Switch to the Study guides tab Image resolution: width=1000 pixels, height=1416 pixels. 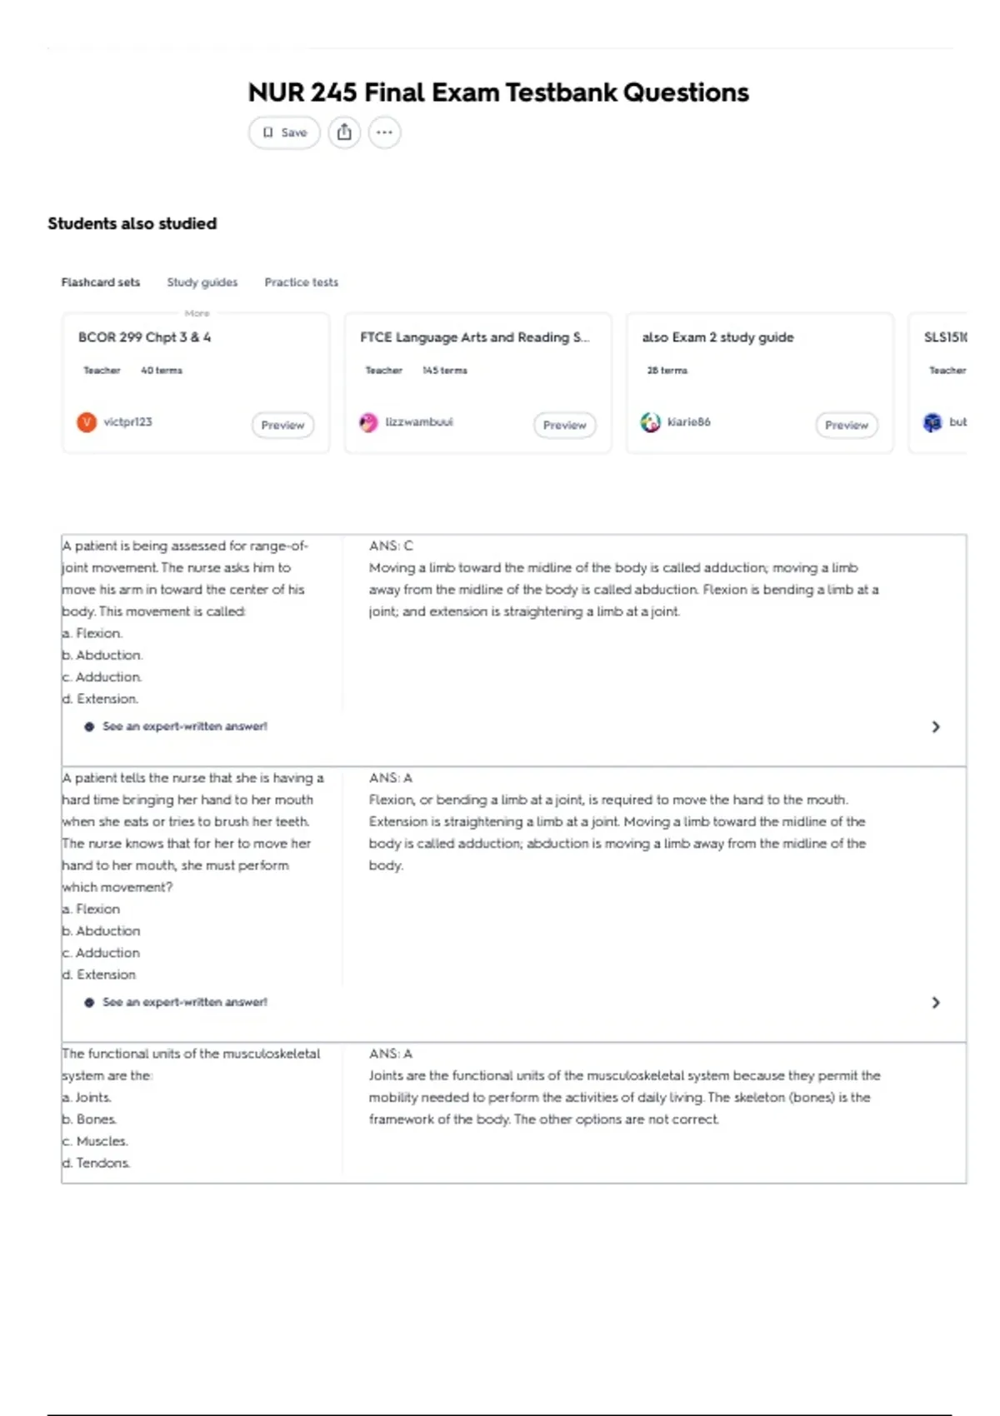(202, 282)
